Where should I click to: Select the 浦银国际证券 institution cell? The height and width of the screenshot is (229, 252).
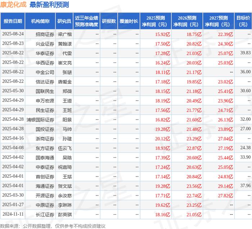tap(40, 120)
